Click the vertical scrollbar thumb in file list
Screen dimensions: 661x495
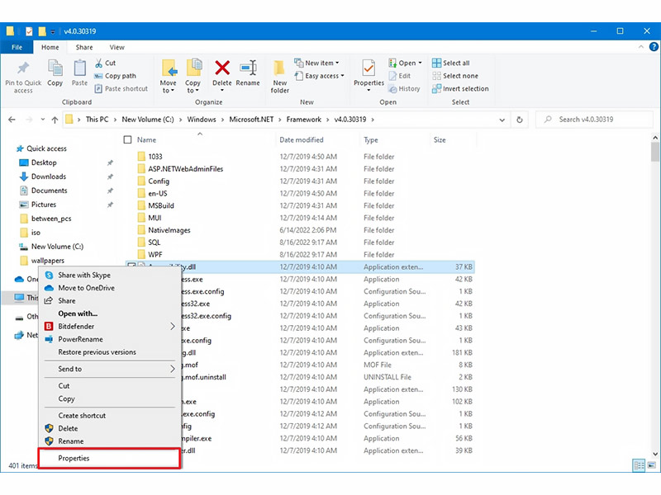(654, 152)
